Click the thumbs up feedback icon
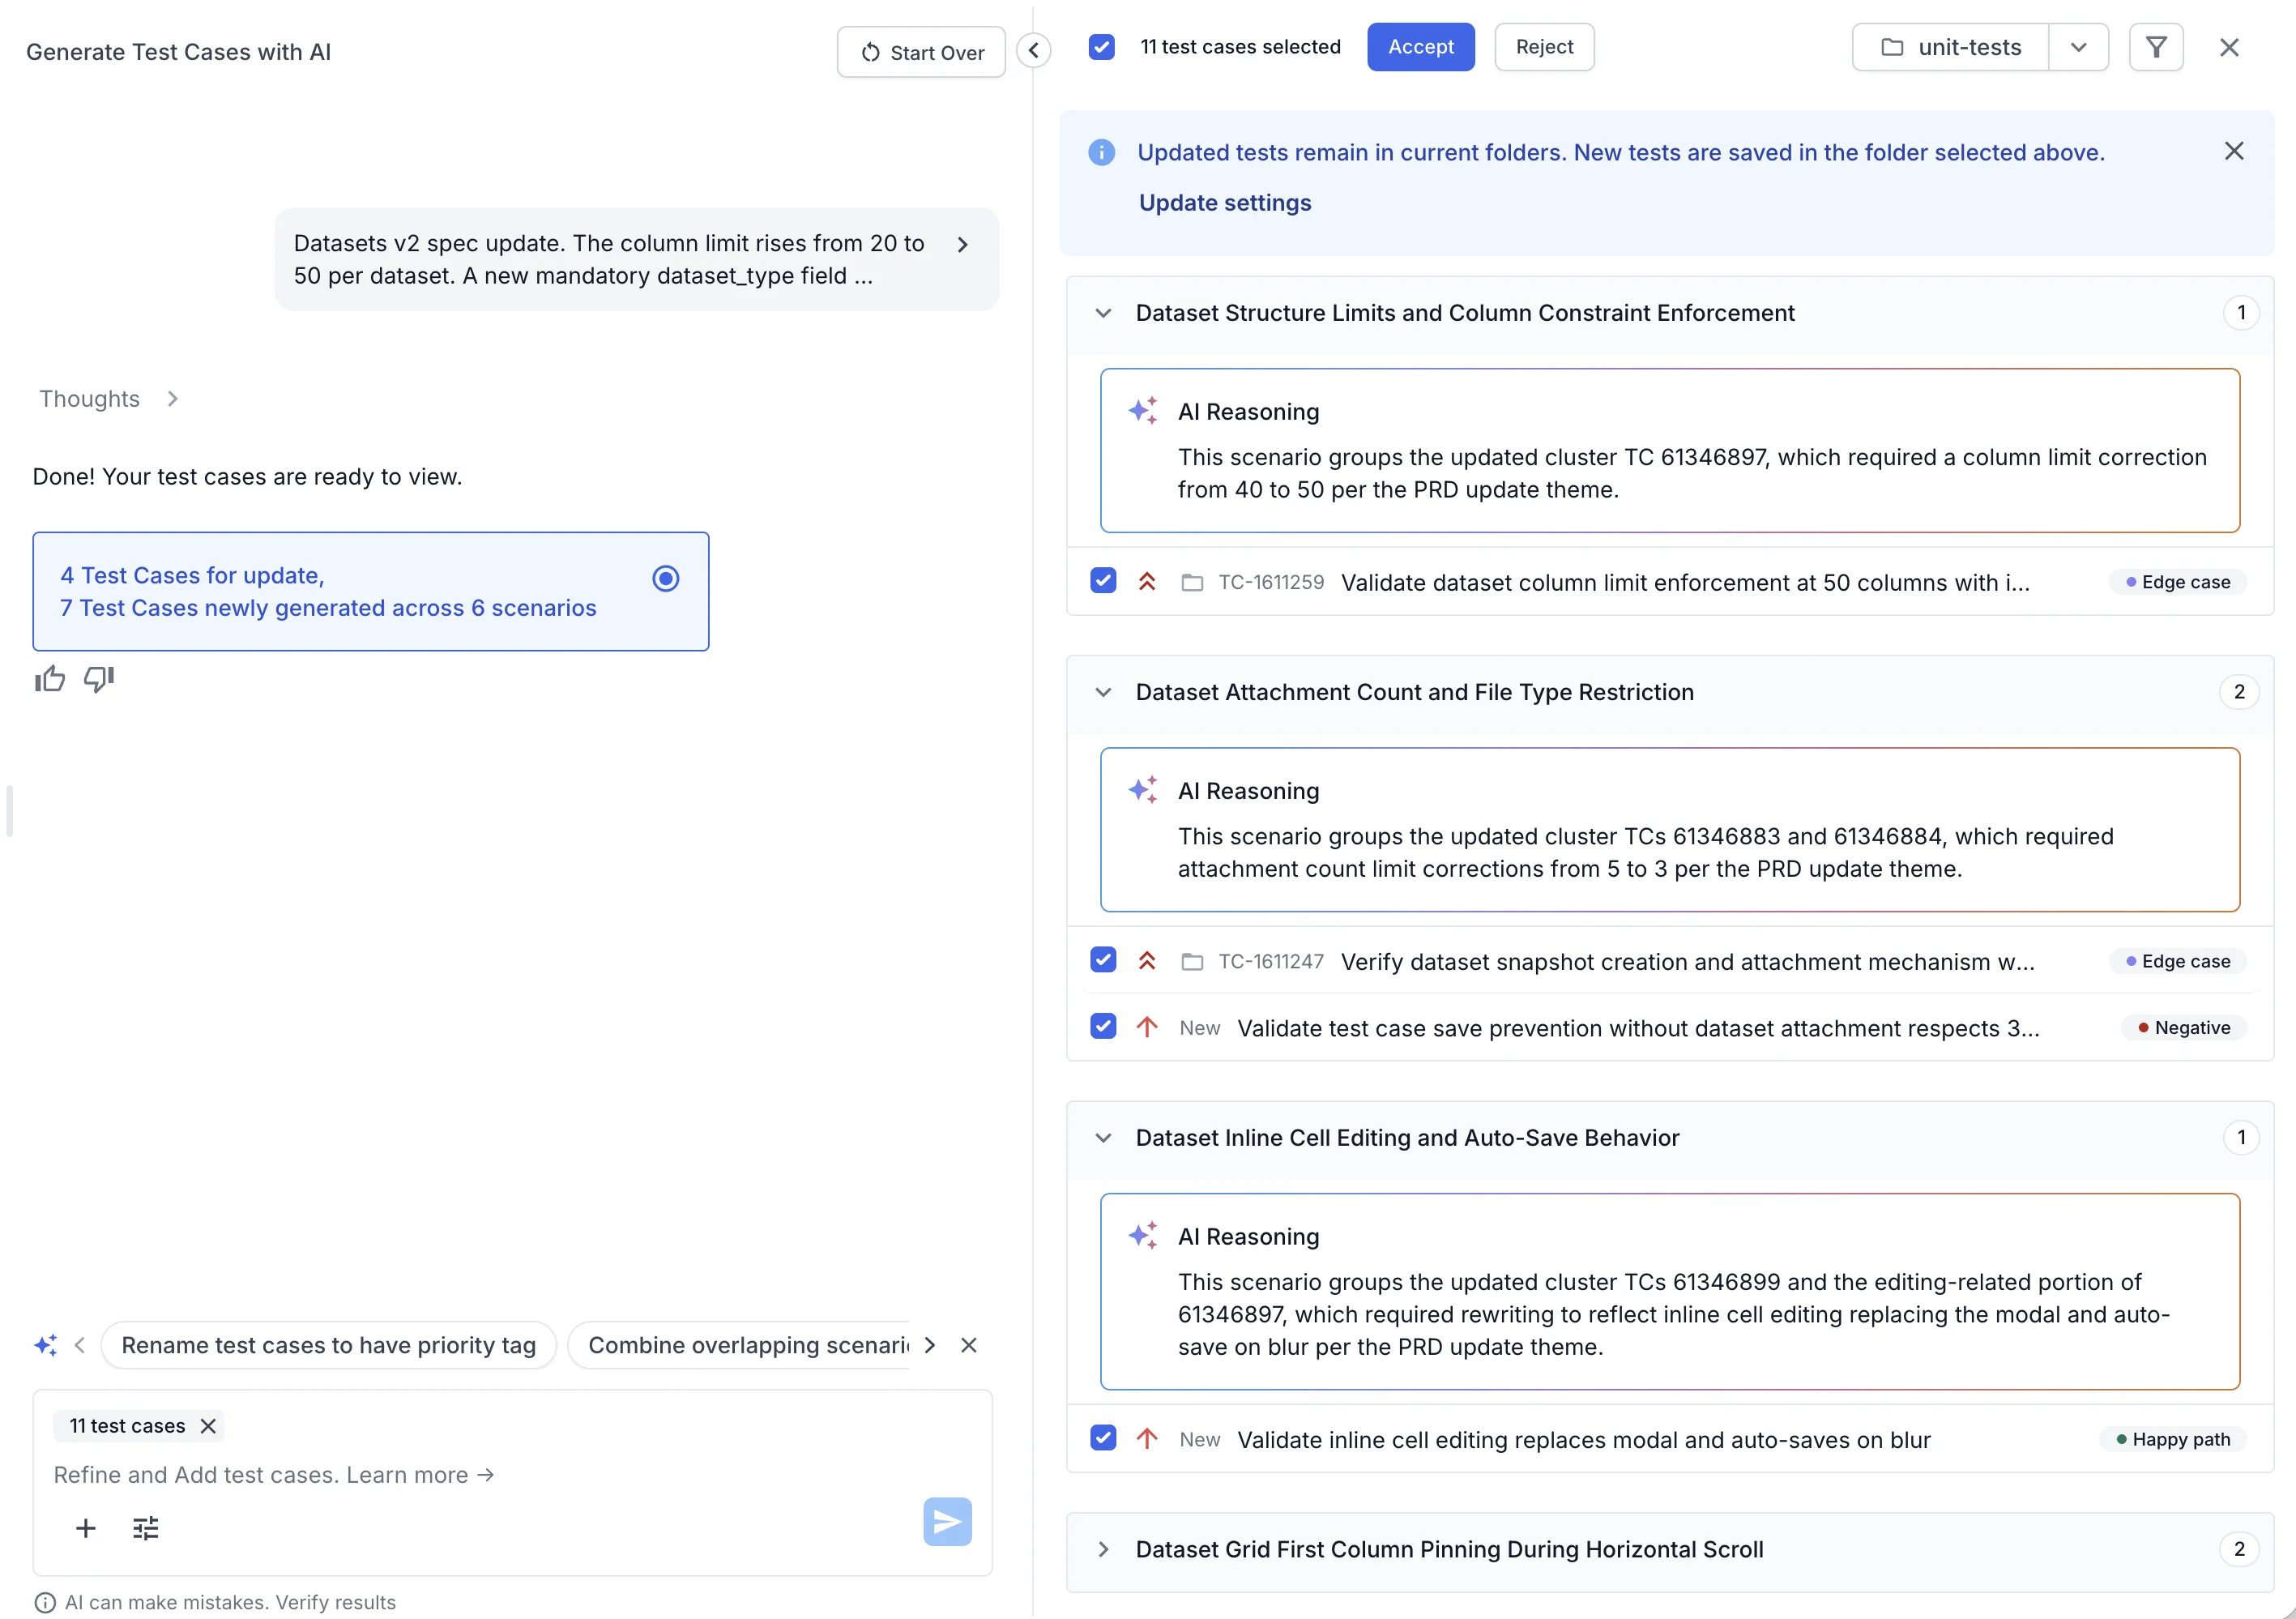This screenshot has width=2296, height=1619. tap(50, 680)
